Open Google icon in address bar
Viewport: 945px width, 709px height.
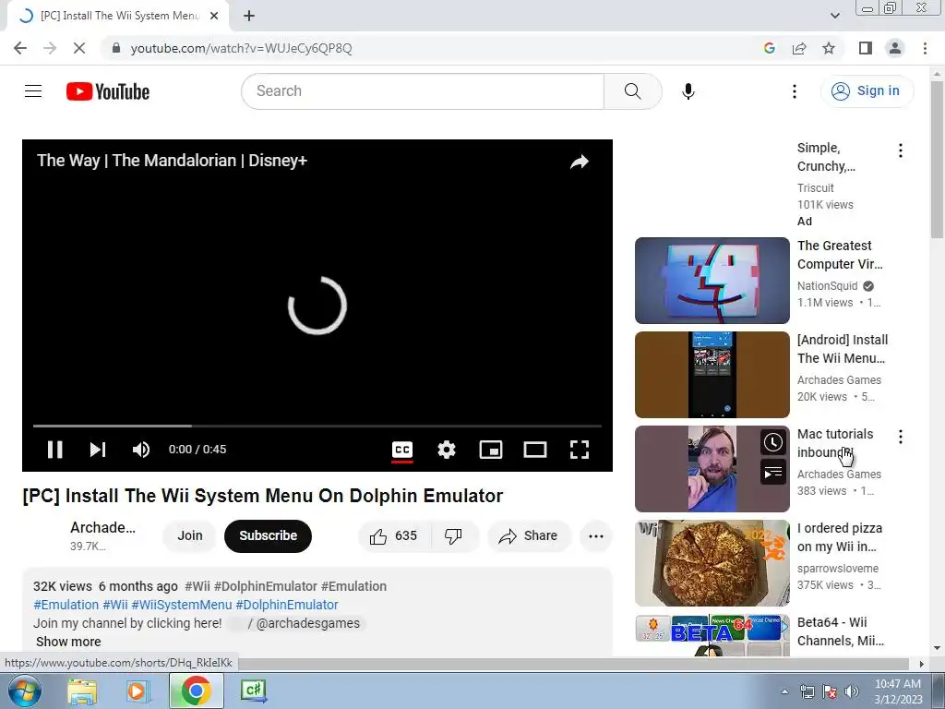(x=769, y=48)
